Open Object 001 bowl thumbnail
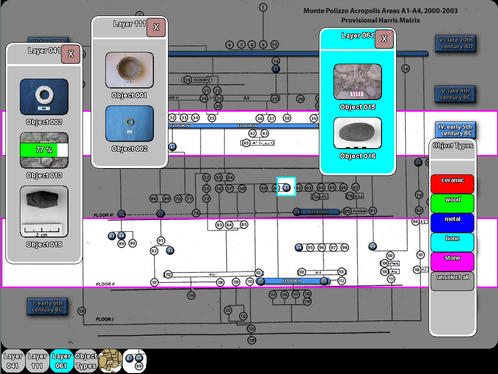This screenshot has width=498, height=374. [x=129, y=70]
